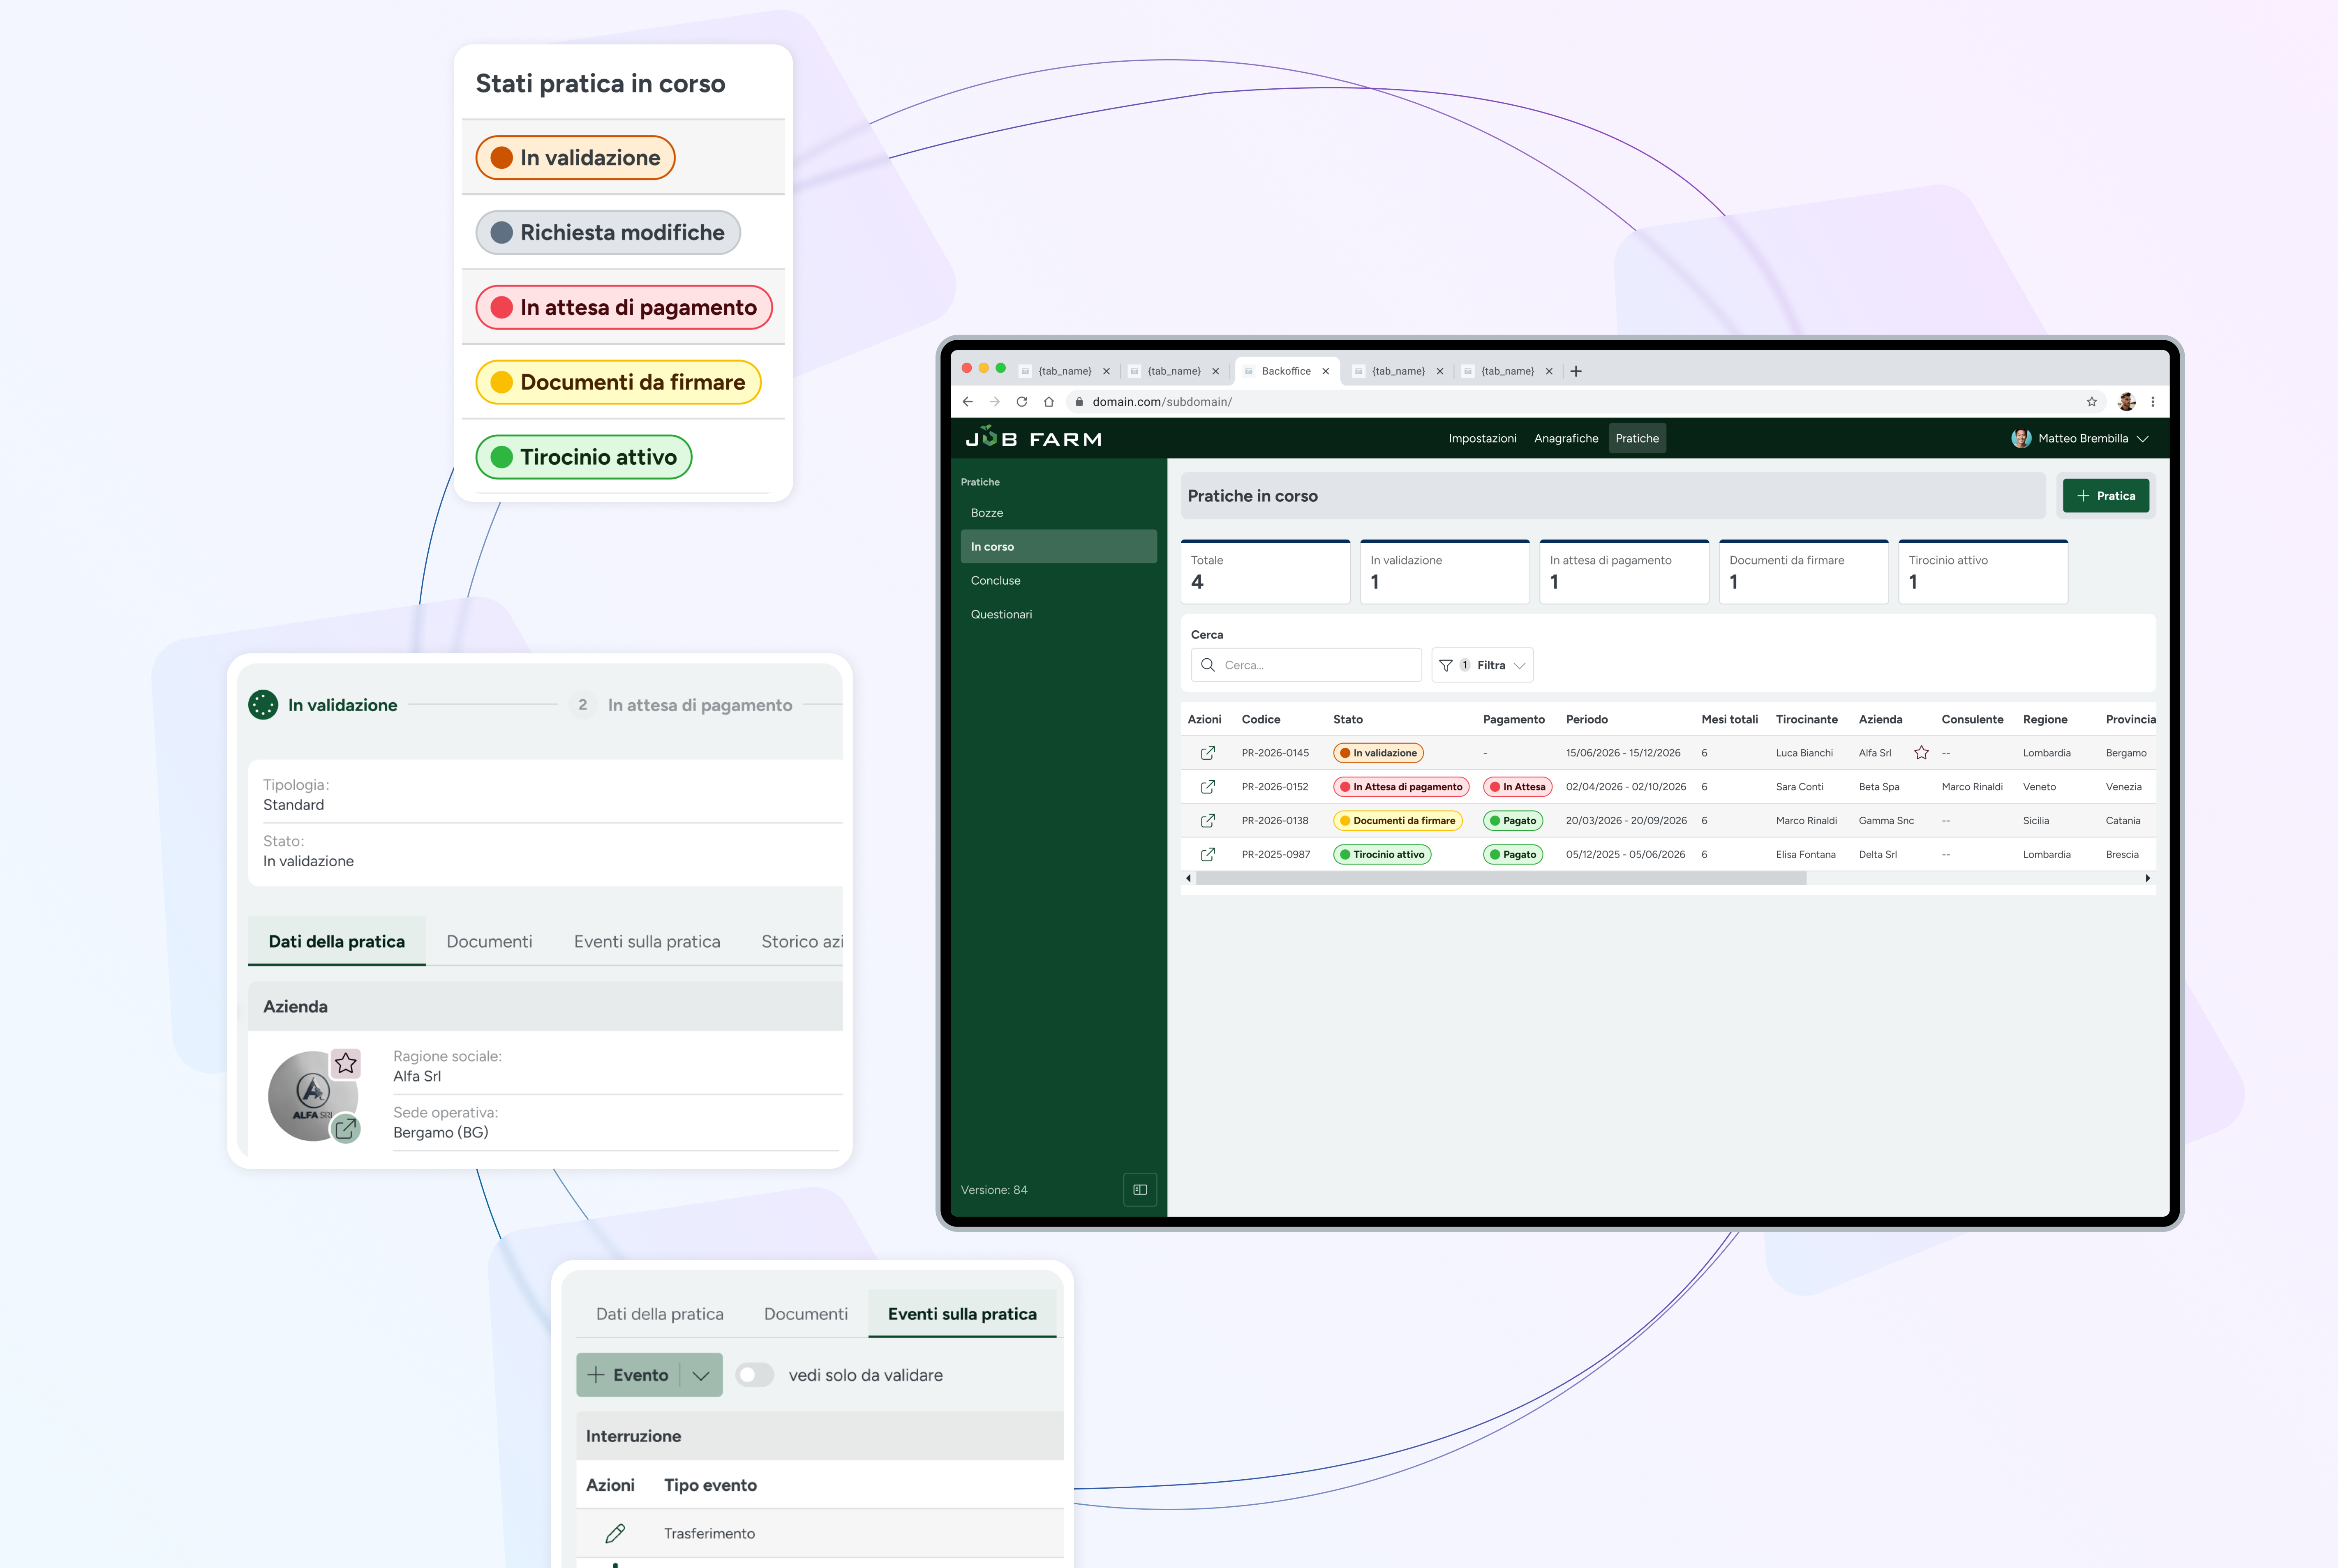This screenshot has width=2338, height=1568.
Task: Open the browser three-dot menu
Action: [x=2153, y=402]
